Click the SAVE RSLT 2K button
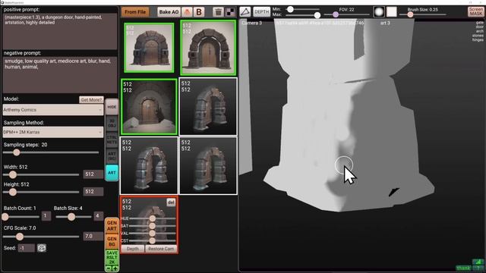The image size is (486, 273). pyautogui.click(x=112, y=258)
